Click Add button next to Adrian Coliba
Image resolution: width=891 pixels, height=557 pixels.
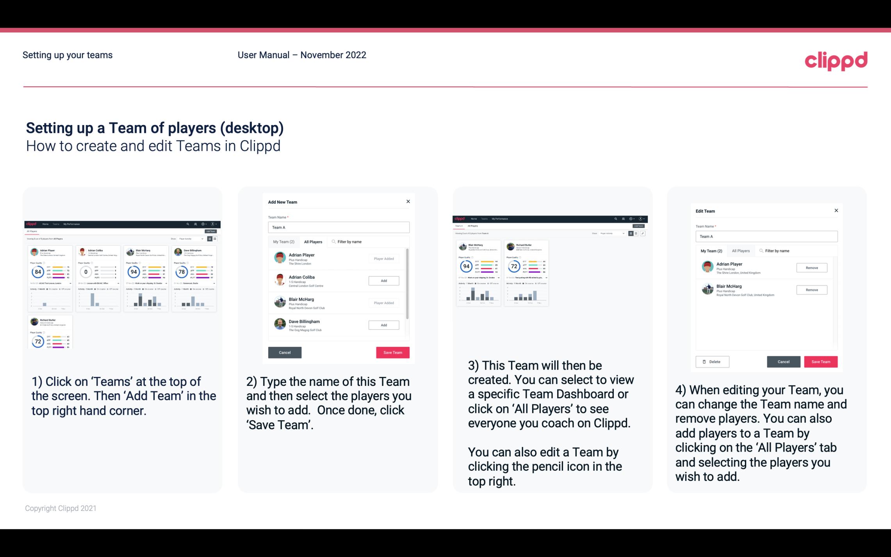tap(383, 280)
